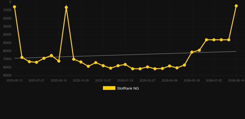The height and width of the screenshot is (119, 245).
Task: Select the data point above 2026-01-19
Action: coord(125,64)
